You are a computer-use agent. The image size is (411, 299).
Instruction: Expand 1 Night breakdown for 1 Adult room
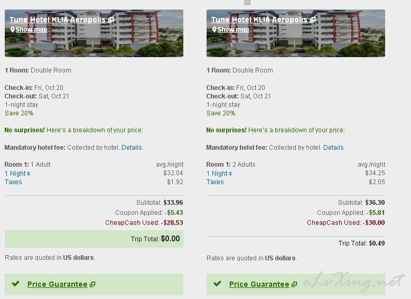pyautogui.click(x=17, y=174)
